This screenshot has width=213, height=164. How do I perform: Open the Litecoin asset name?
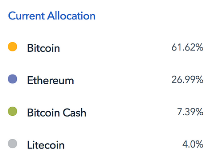pyautogui.click(x=46, y=145)
